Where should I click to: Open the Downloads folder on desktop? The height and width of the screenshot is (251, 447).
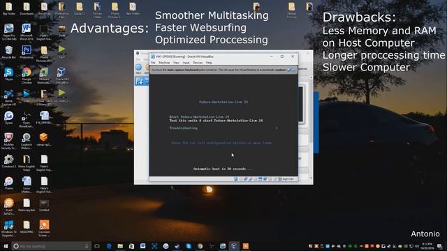27,9
